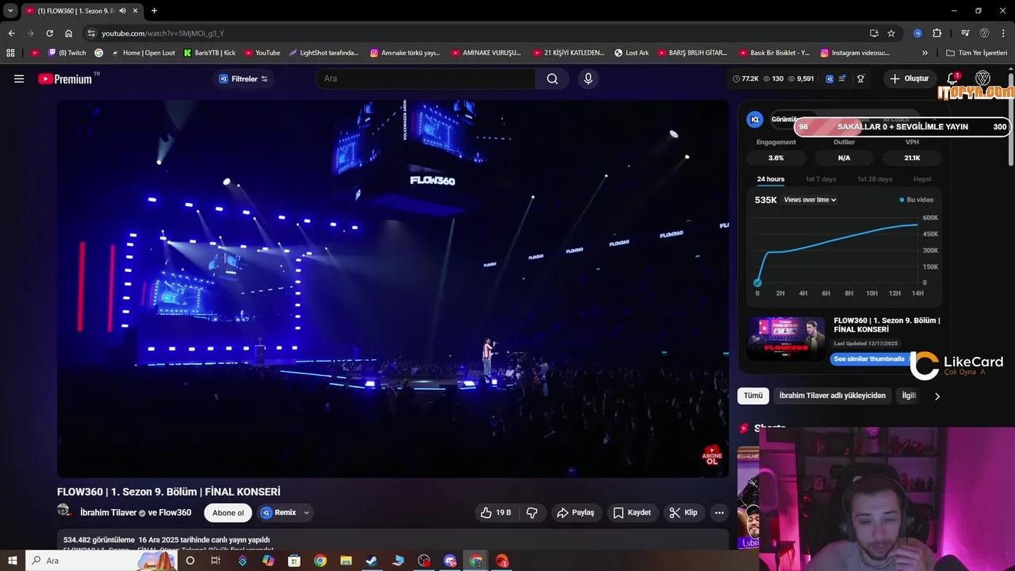The height and width of the screenshot is (571, 1015).
Task: Click 'See similar thumbnails' button
Action: point(869,359)
